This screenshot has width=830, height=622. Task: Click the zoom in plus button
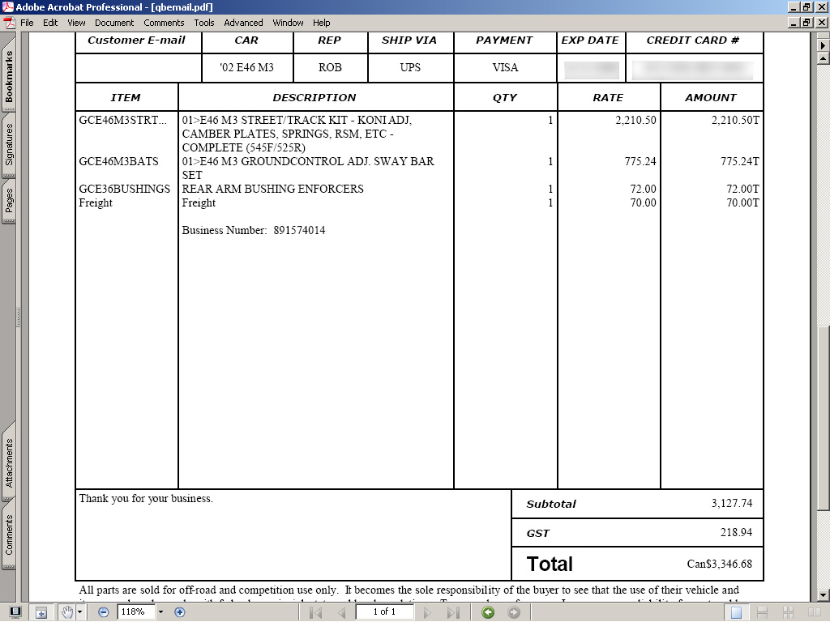click(x=180, y=612)
